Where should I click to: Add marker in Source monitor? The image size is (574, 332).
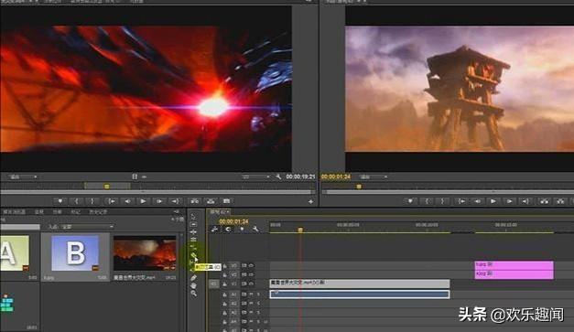(60, 201)
